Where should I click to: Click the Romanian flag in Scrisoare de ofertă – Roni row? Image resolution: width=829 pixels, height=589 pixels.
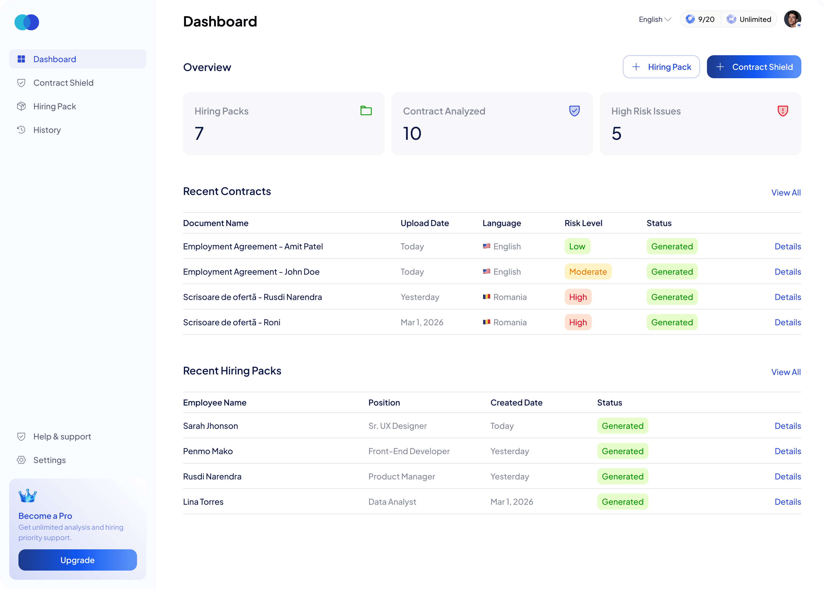[x=486, y=322]
